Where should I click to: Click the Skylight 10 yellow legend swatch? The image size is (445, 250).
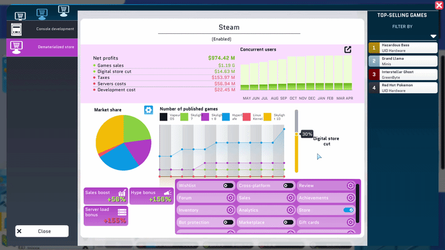(x=268, y=117)
